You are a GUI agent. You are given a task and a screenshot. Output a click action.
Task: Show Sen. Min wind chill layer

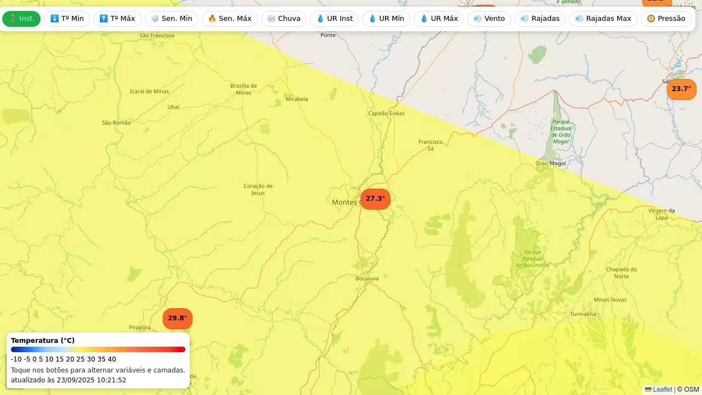[x=171, y=19]
